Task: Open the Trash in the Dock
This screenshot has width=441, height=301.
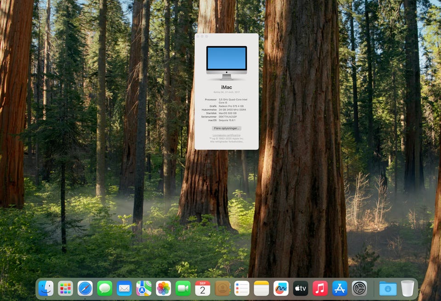Action: point(407,288)
